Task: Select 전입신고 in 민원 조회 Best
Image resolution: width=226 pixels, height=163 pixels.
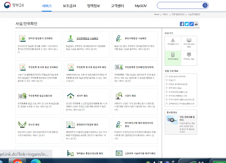Action: pyautogui.click(x=172, y=80)
